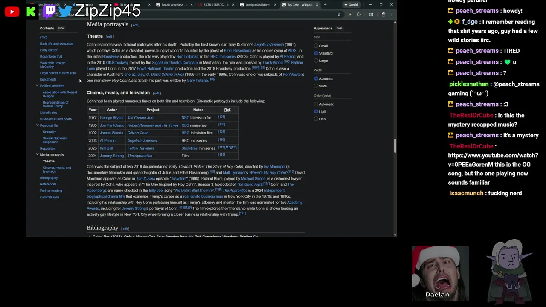
Task: Go to Indictments section
Action: coord(48,79)
